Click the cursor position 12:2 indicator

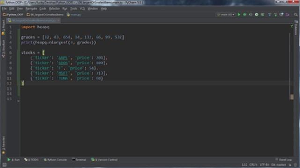(244, 165)
